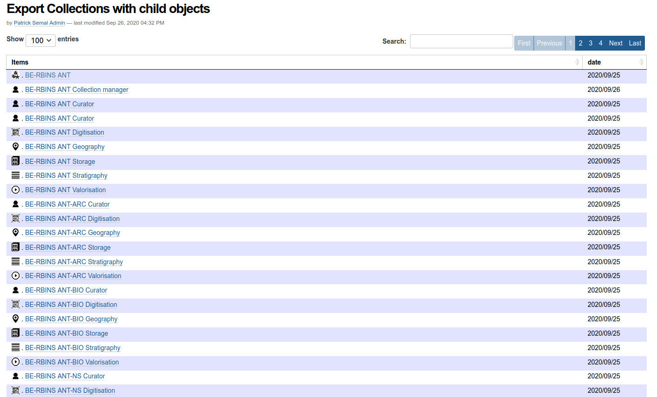The width and height of the screenshot is (657, 397).
Task: Click person icon next to ANT Collection manager
Action: (x=15, y=90)
